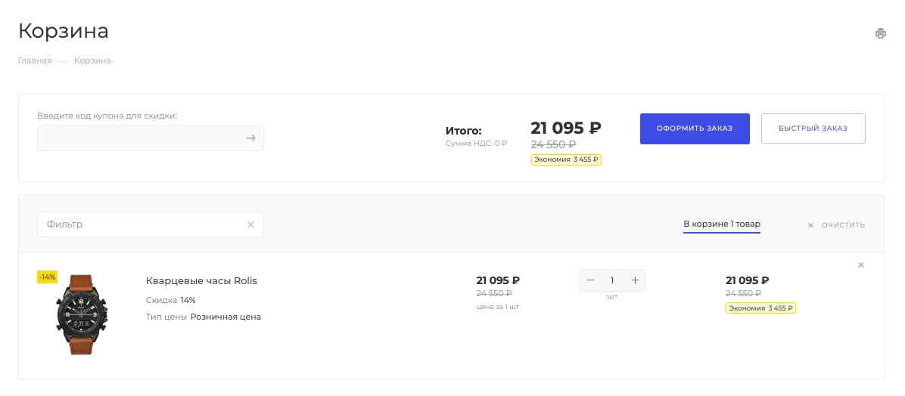Click Быстрый заказ button
Screen dimensions: 905x396
click(813, 128)
